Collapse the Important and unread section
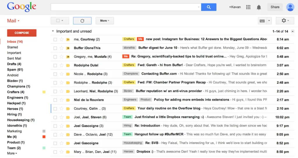The image size is (298, 158). [x=53, y=31]
